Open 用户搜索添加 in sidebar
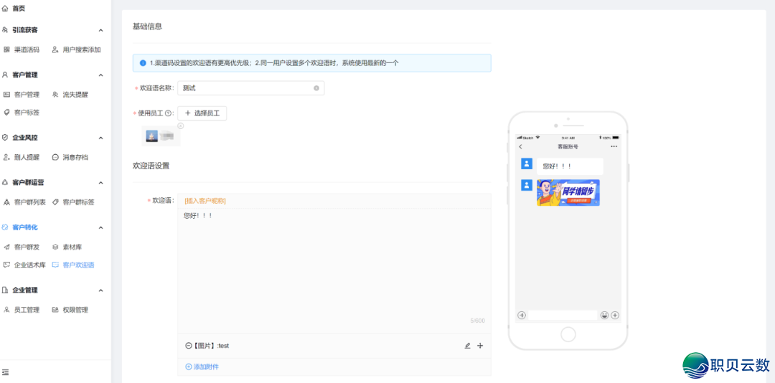Viewport: 775px width, 383px height. [x=77, y=50]
